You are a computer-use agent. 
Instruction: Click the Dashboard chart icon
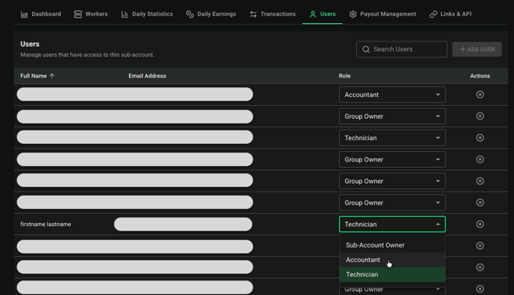(x=25, y=14)
